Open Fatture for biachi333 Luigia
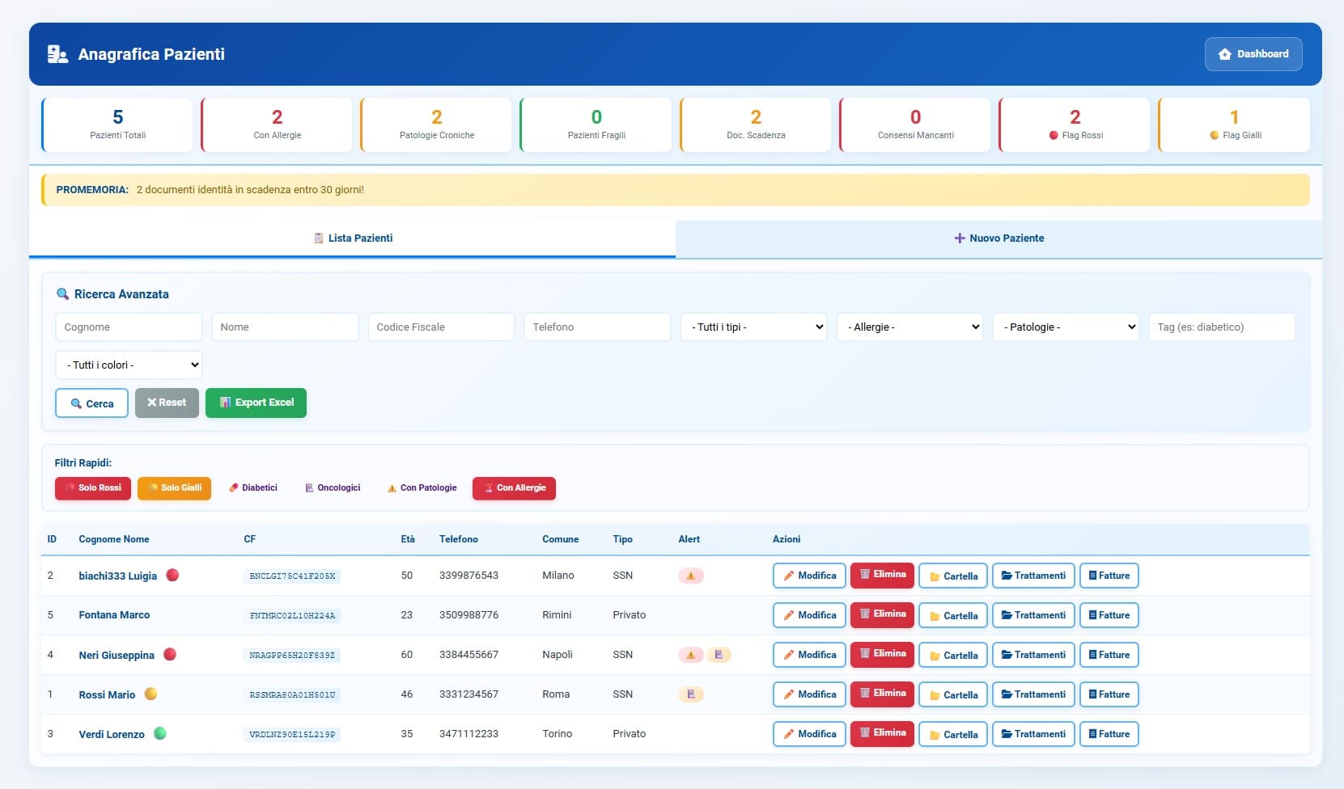Screen dimensions: 1344x789 [x=1109, y=576]
